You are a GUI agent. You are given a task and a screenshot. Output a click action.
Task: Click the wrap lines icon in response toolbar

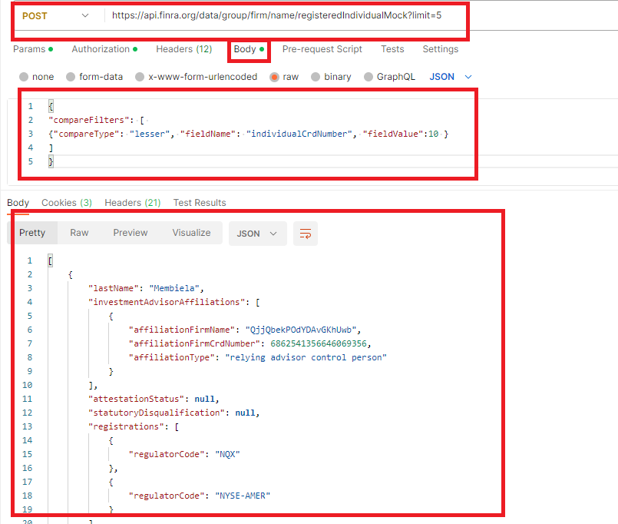coord(306,234)
